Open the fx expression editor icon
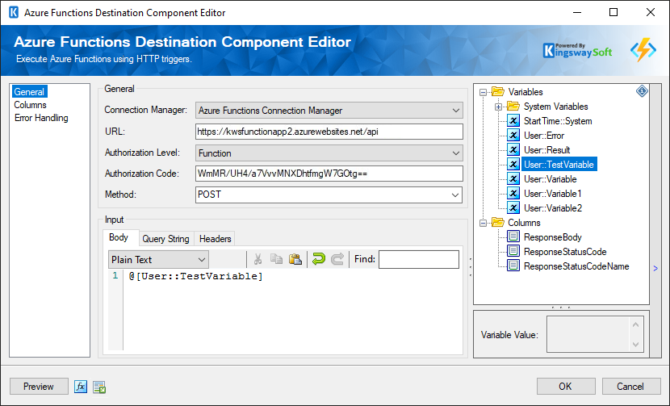Viewport: 670px width, 406px height. pos(81,387)
